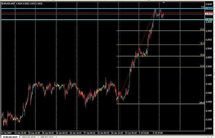Click the left arrow of the chart tab scroller

pos(208,137)
